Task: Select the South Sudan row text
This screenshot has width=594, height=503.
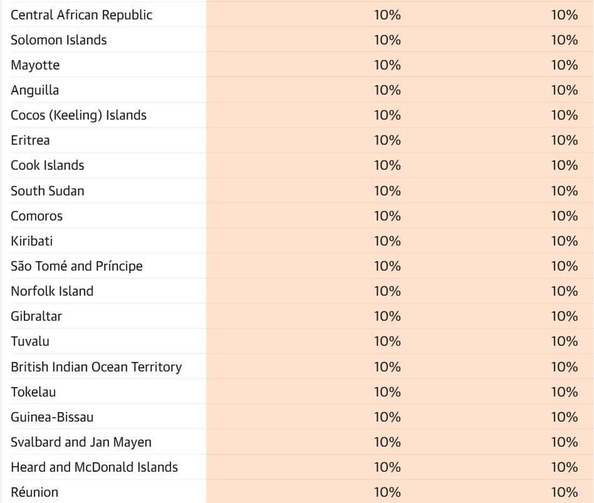Action: click(47, 190)
